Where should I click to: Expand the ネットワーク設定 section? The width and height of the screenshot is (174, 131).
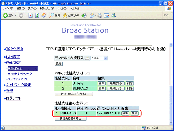(5, 85)
